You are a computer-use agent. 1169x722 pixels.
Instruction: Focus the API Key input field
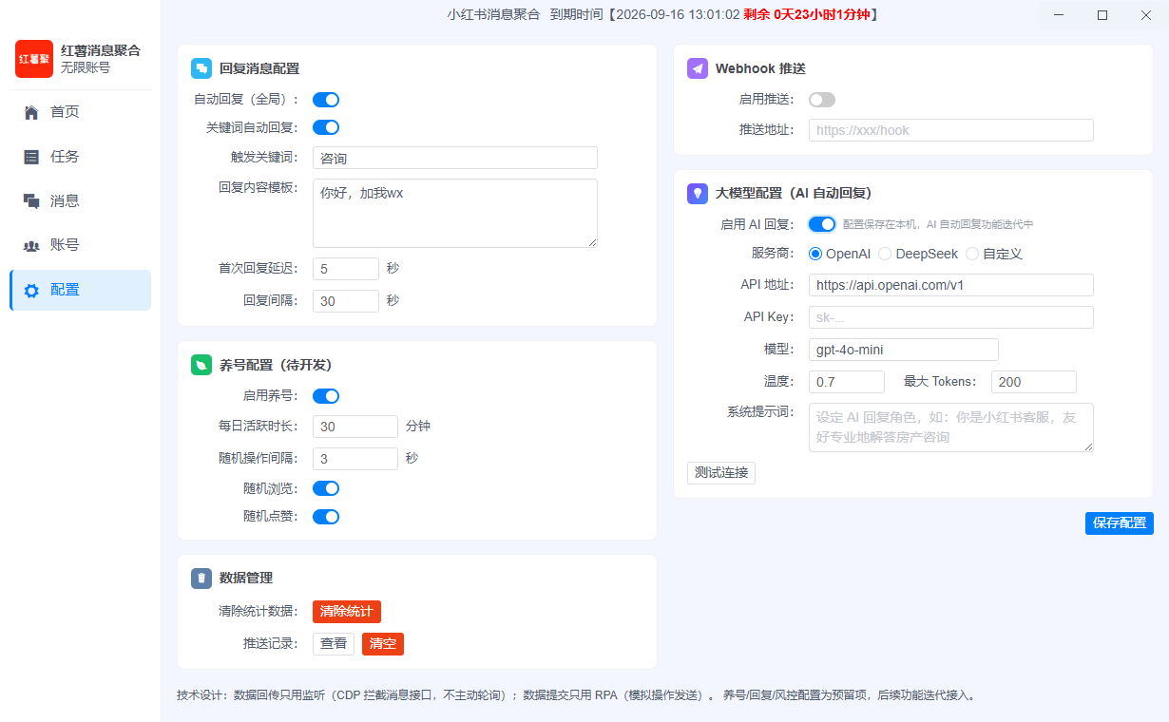951,317
